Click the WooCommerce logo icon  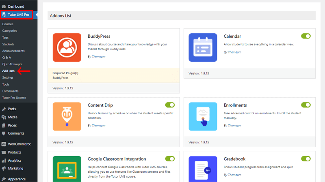click(4, 144)
